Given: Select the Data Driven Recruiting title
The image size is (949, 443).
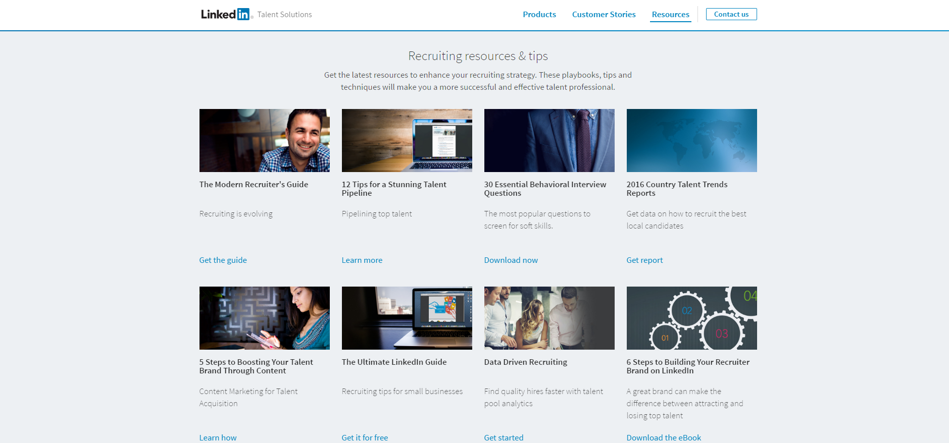Looking at the screenshot, I should coord(525,362).
